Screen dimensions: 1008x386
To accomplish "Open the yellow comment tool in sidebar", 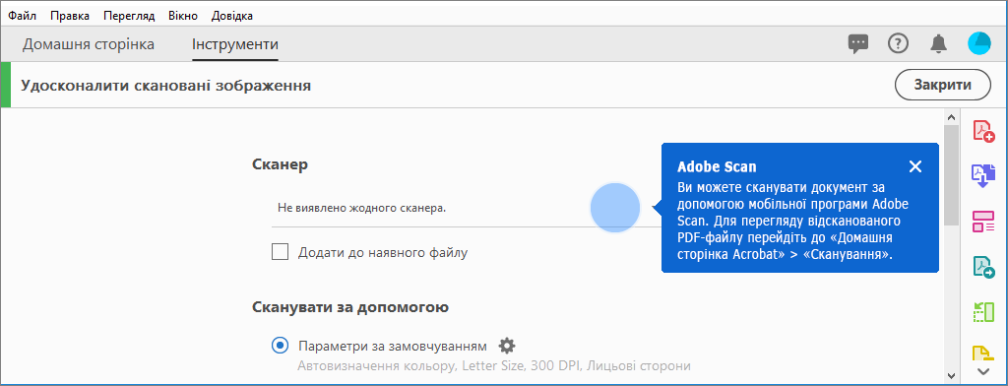I will point(983,354).
